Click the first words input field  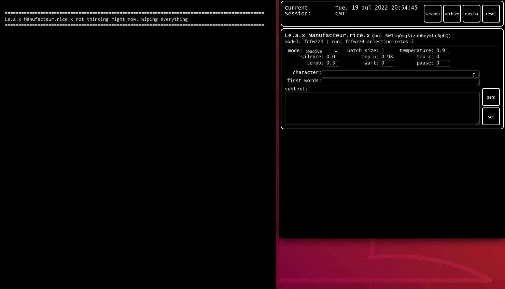pos(401,82)
